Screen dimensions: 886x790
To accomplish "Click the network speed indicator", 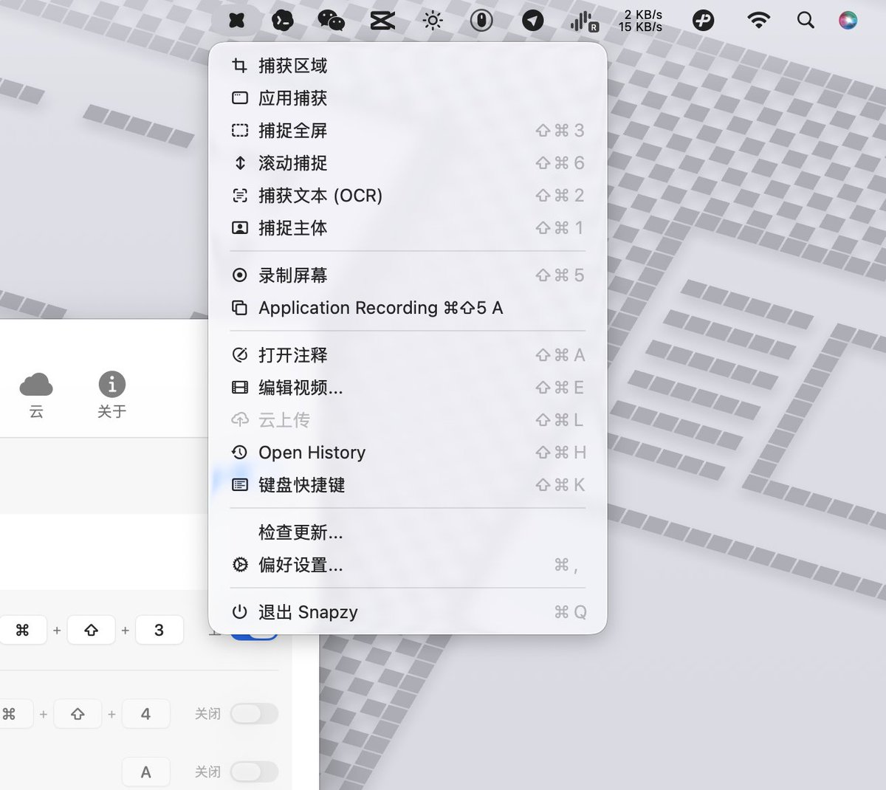I will 641,21.
